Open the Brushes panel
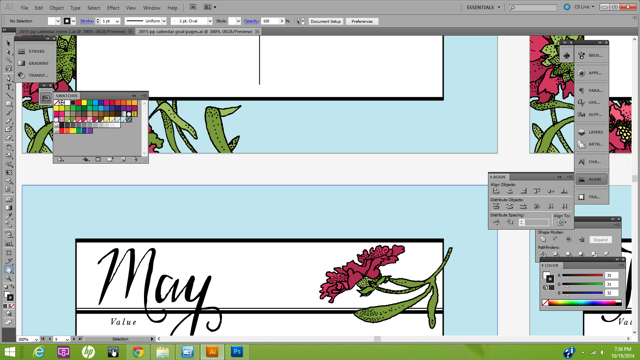 point(592,56)
